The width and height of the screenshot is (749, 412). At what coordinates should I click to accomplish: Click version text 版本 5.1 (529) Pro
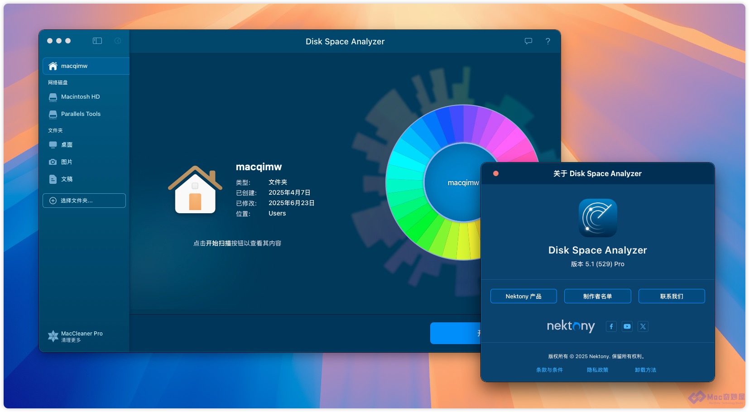coord(598,264)
